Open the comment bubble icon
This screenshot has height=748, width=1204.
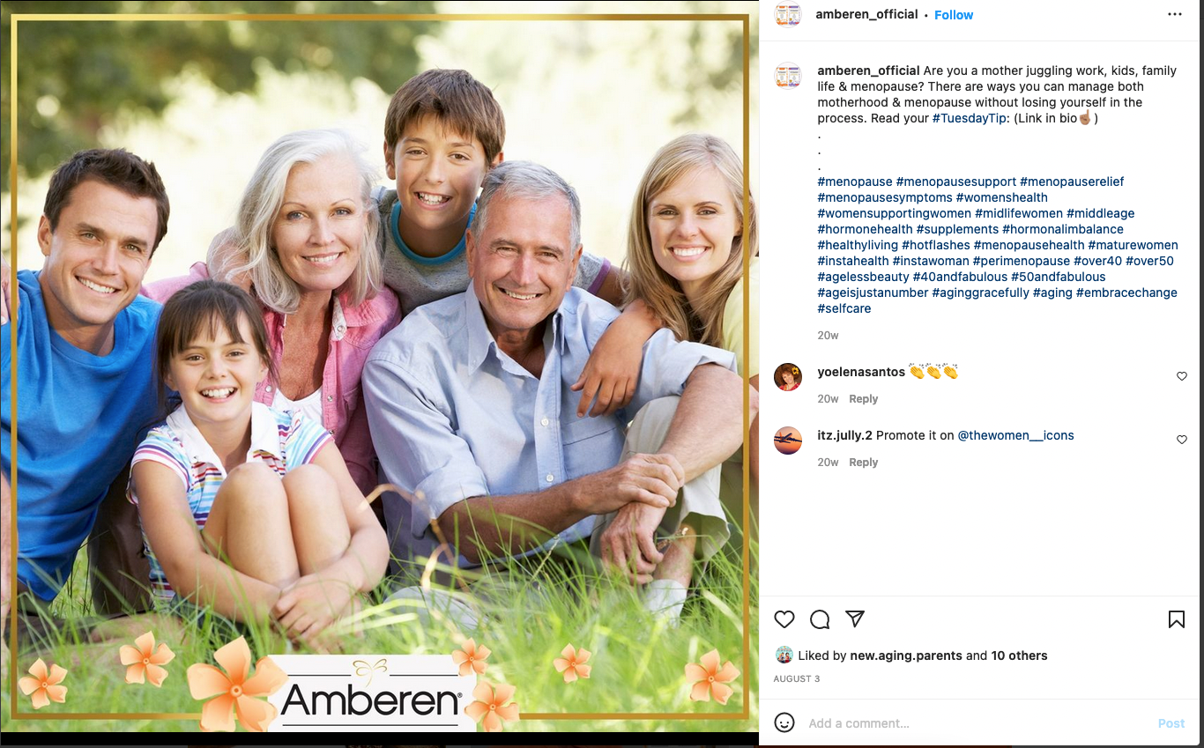[820, 619]
